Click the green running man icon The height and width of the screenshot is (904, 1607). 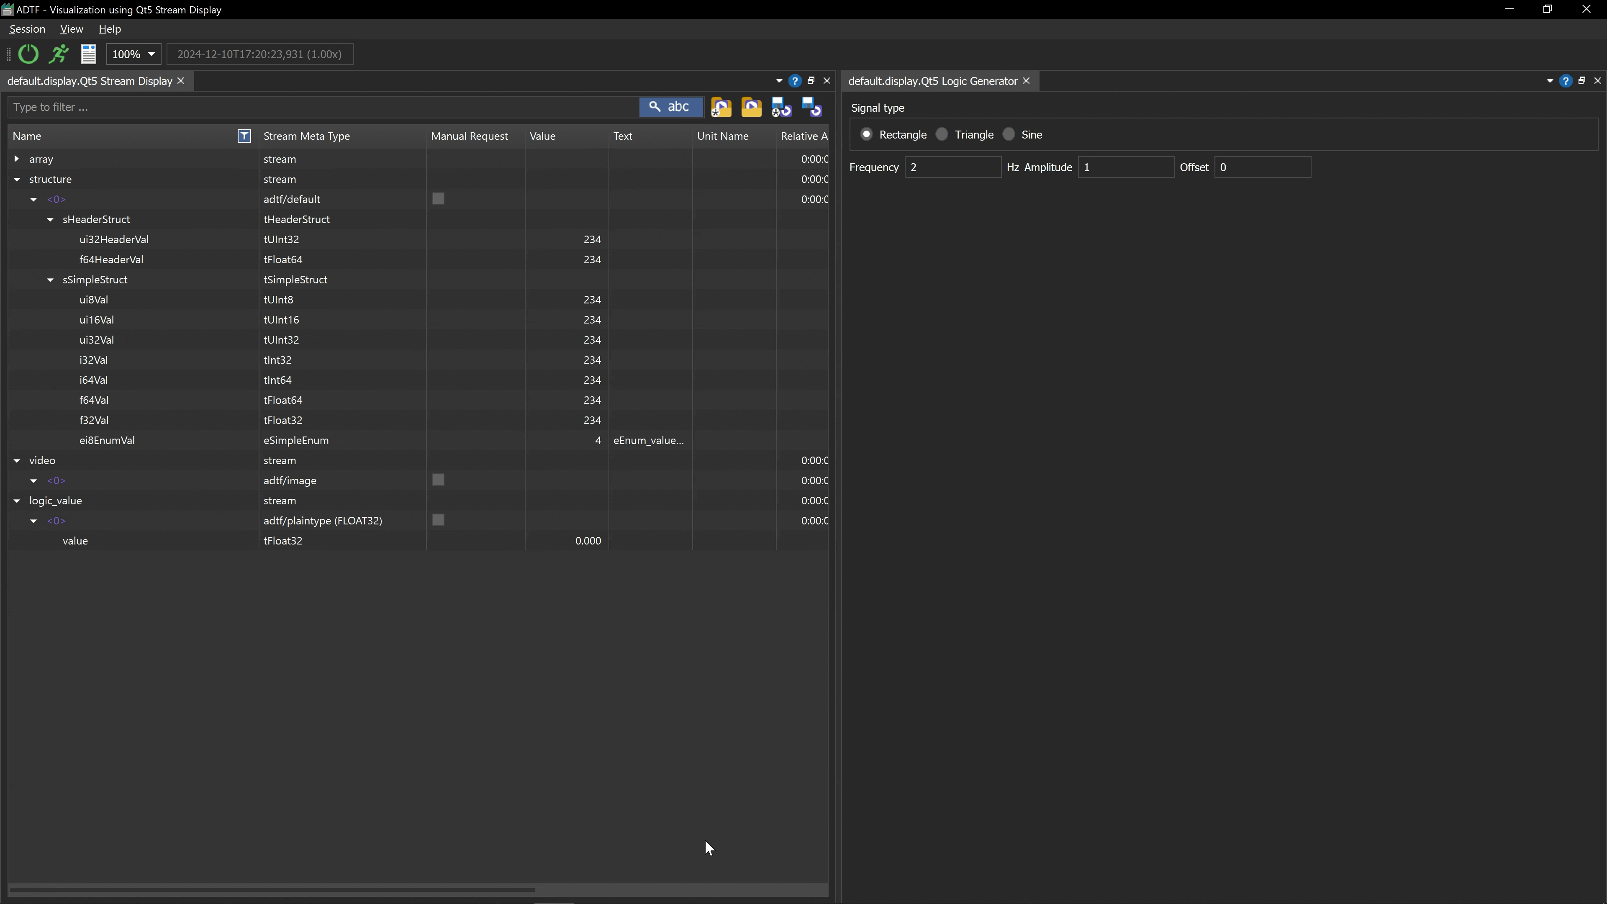pos(59,54)
